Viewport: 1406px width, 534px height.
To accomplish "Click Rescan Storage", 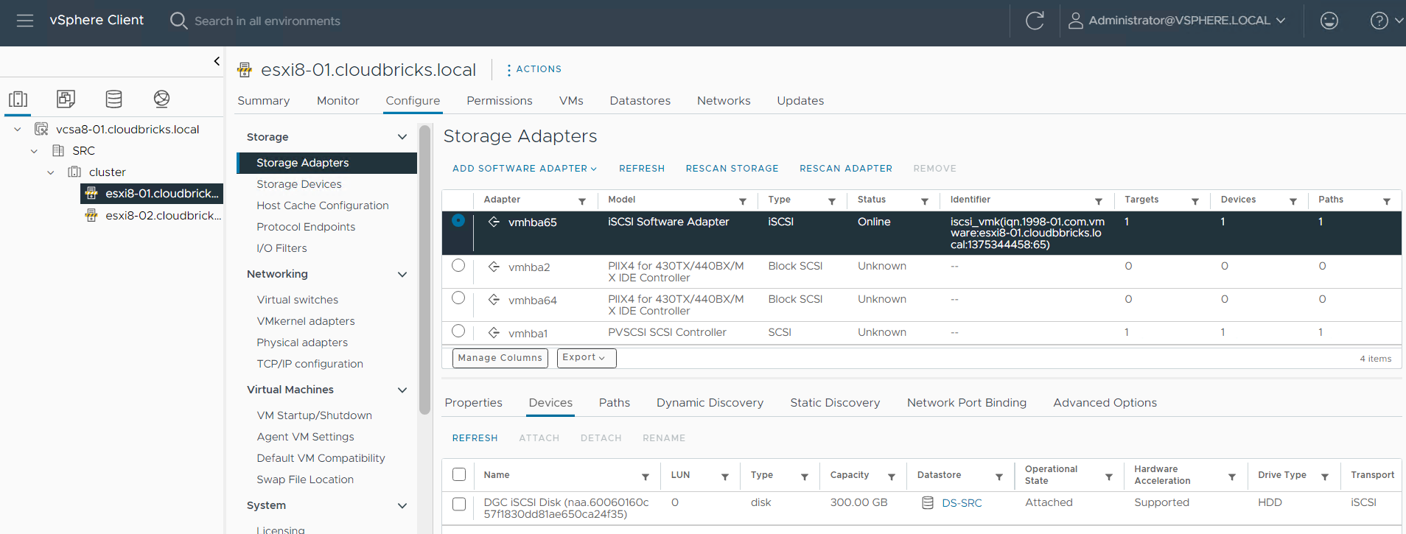I will pos(732,169).
